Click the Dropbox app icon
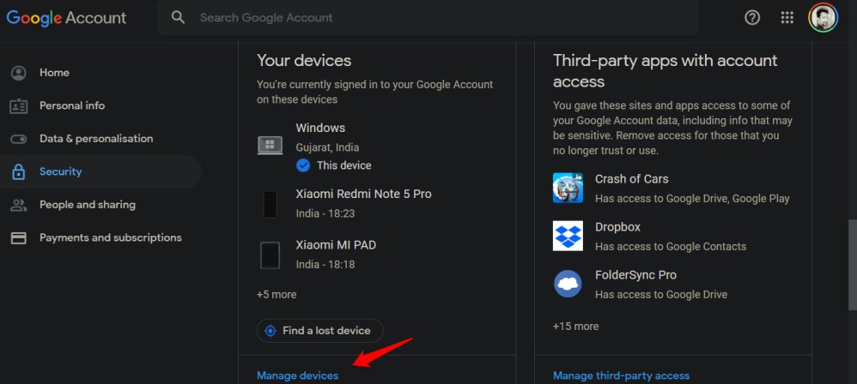The width and height of the screenshot is (857, 384). coord(568,236)
